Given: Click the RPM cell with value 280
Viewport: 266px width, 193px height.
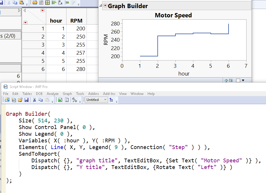Looking at the screenshot, I should click(x=76, y=69).
